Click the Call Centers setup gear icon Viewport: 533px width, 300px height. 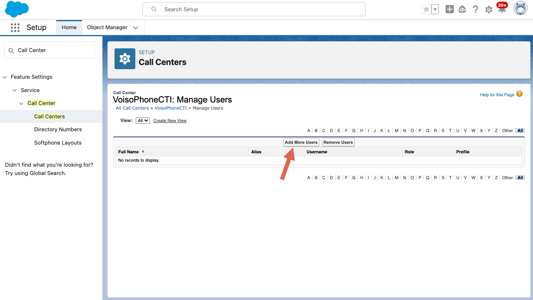click(125, 59)
